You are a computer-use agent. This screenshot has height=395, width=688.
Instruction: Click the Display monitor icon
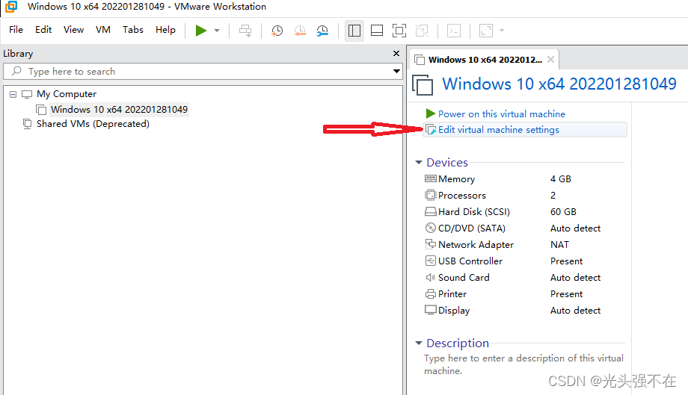[x=431, y=310]
